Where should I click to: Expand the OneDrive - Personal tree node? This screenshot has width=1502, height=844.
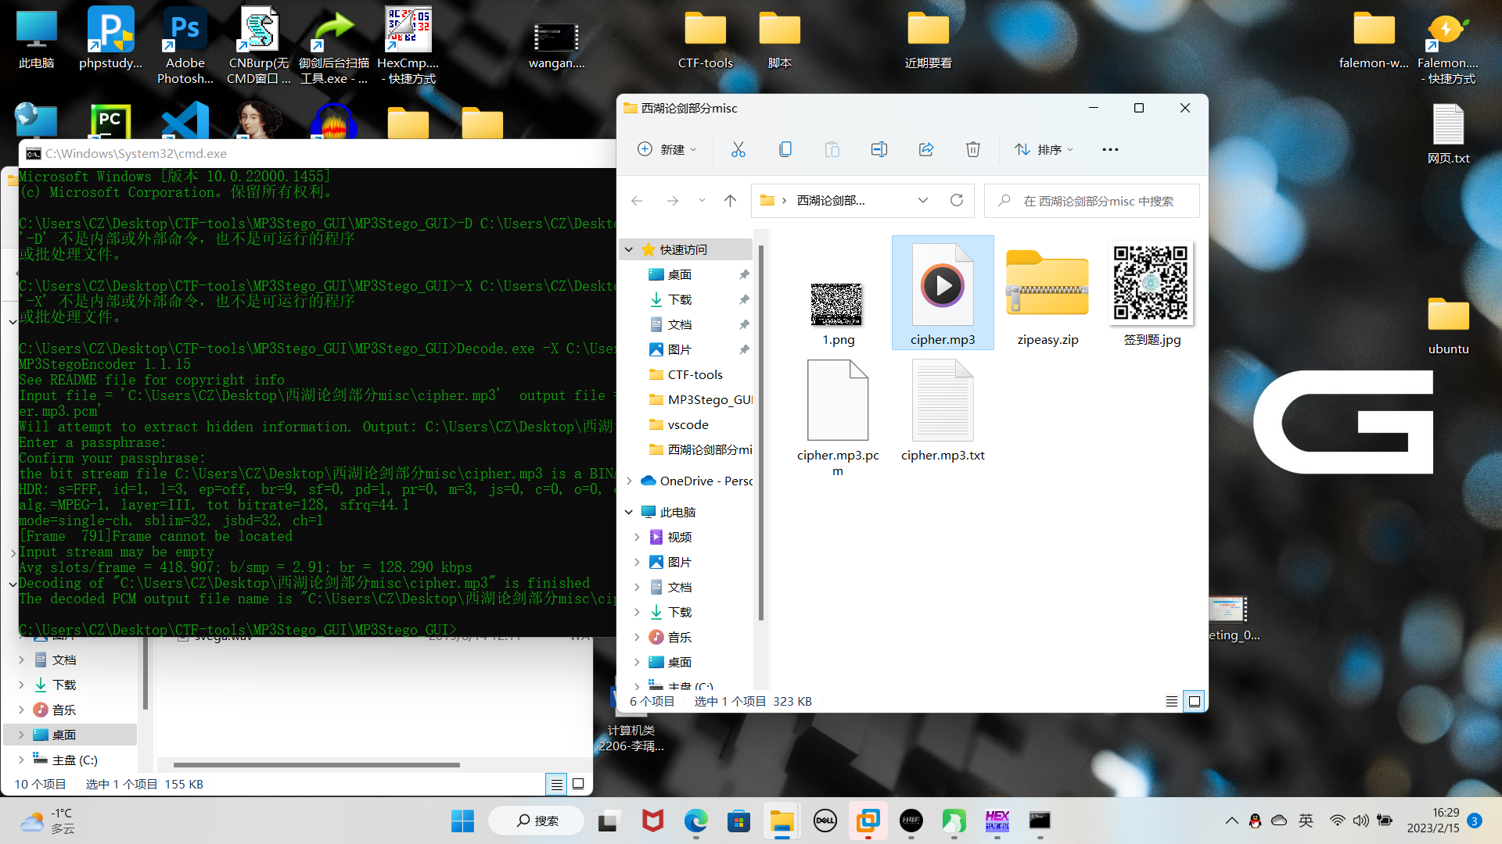click(629, 481)
